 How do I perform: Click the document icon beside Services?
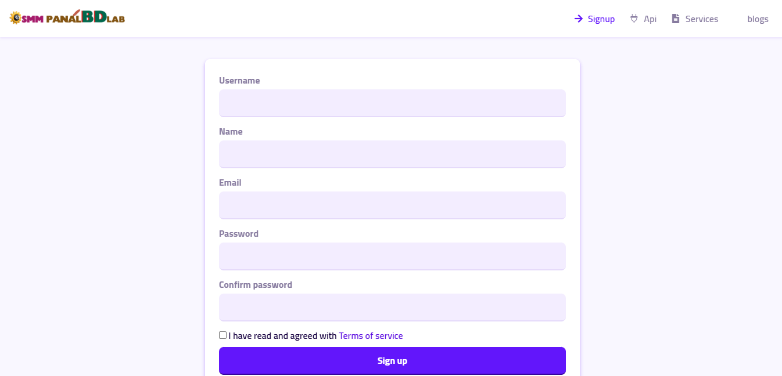click(676, 19)
